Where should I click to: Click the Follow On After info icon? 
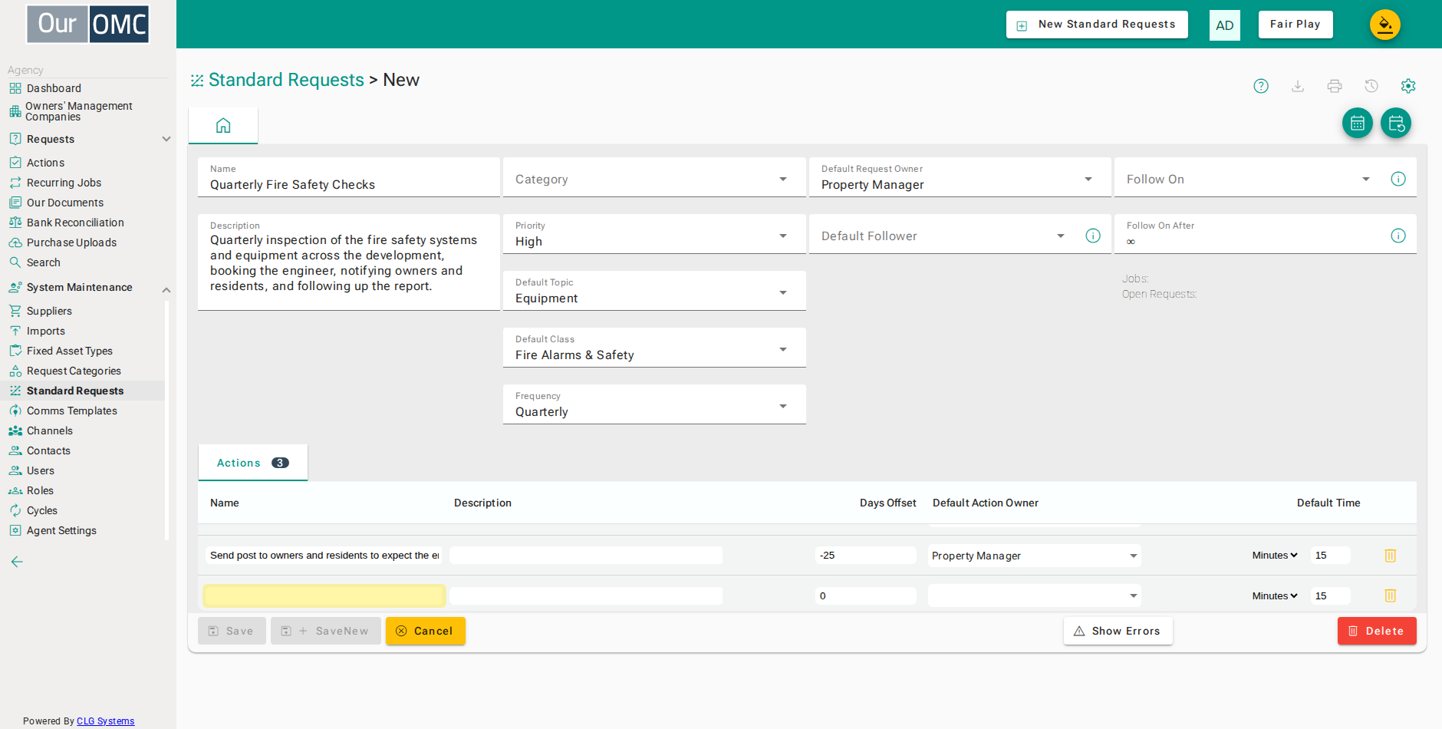pyautogui.click(x=1398, y=236)
